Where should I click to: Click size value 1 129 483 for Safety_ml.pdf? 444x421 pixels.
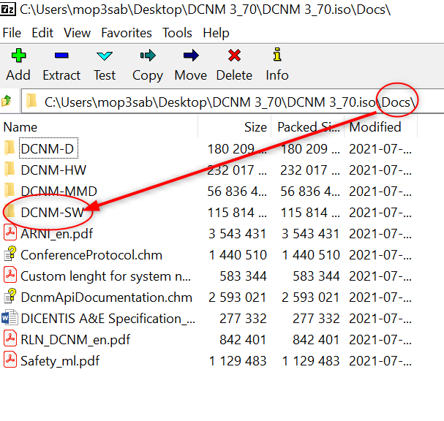click(x=238, y=361)
